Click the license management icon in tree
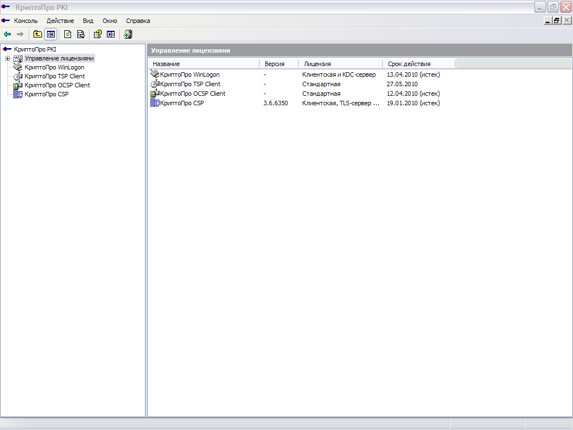Image resolution: width=573 pixels, height=430 pixels. [18, 58]
